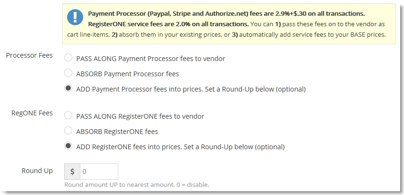Choose ADD RegisterONE fees into prices radio button
404x195 pixels.
[x=68, y=146]
